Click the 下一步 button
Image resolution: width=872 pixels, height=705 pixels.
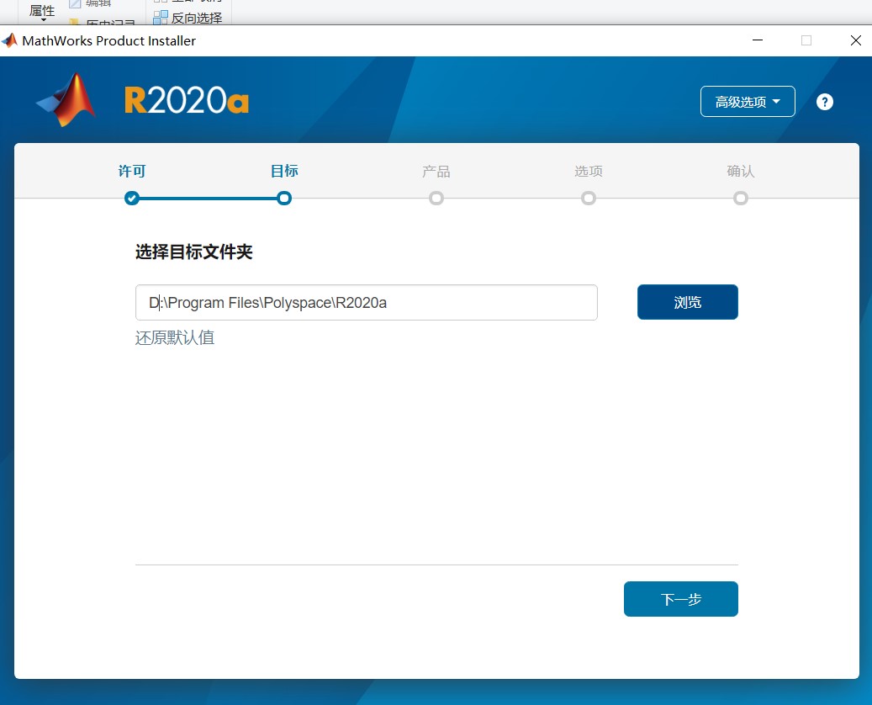[x=680, y=598]
